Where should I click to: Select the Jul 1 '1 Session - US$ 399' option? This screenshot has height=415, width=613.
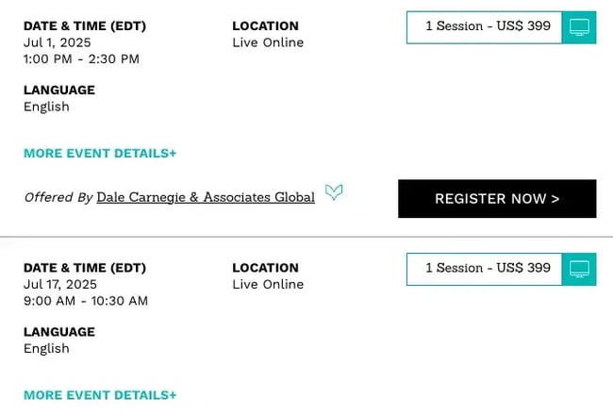click(485, 26)
